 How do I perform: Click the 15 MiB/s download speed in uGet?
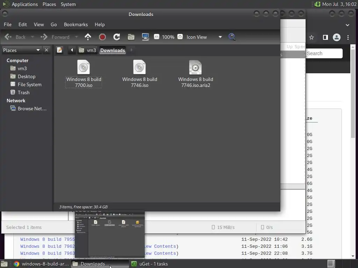click(223, 227)
